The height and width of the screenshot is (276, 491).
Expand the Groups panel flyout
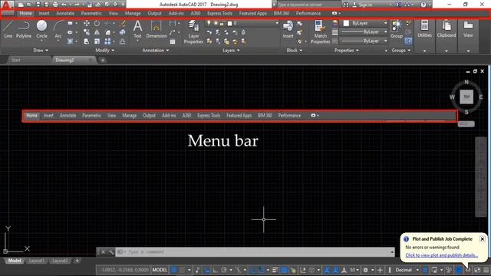coord(400,51)
